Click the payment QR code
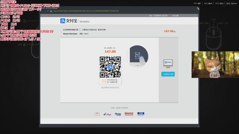 pos(110,67)
